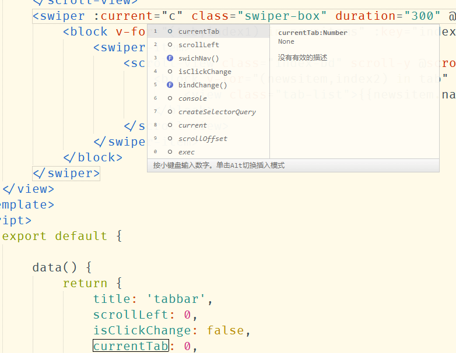Click the circle icon beside createSelectorQuery
This screenshot has width=456, height=353.
170,112
